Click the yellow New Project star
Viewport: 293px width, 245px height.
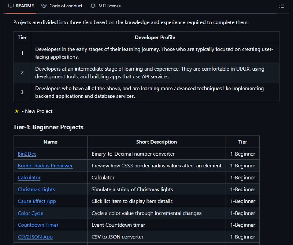tap(16, 111)
